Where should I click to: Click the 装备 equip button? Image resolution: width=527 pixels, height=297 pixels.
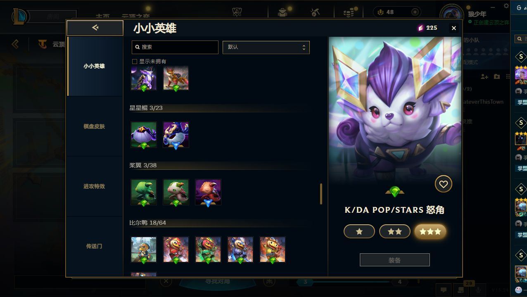[x=395, y=260]
